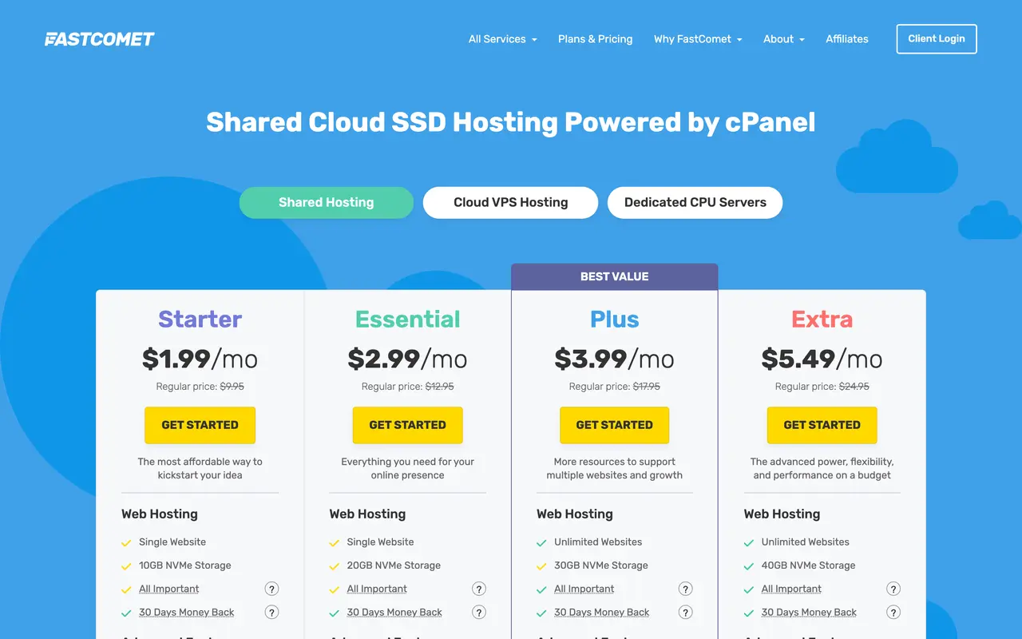Switch to Dedicated CPU Servers tab
The height and width of the screenshot is (639, 1022).
[695, 202]
